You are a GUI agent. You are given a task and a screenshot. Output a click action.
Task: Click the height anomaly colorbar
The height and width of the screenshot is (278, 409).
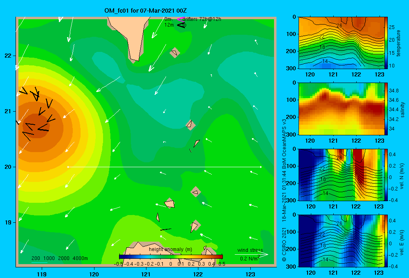click(171, 257)
